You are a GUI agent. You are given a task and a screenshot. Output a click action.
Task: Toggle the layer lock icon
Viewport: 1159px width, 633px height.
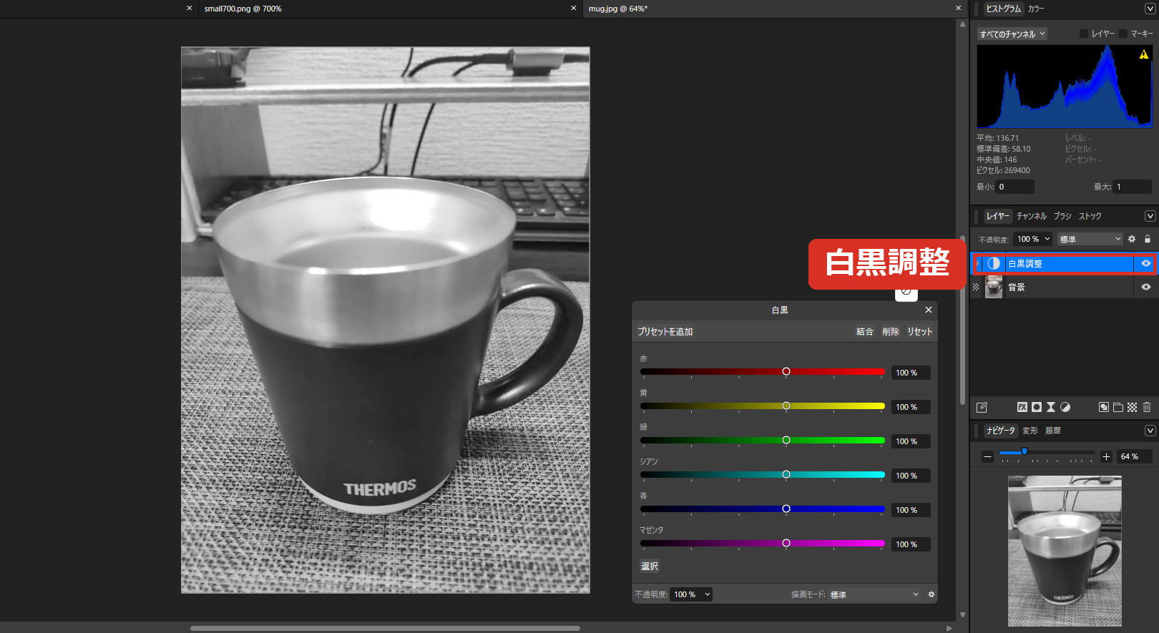coord(1148,239)
